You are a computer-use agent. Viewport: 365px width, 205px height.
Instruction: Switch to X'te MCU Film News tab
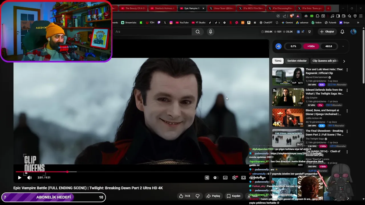coord(251,9)
